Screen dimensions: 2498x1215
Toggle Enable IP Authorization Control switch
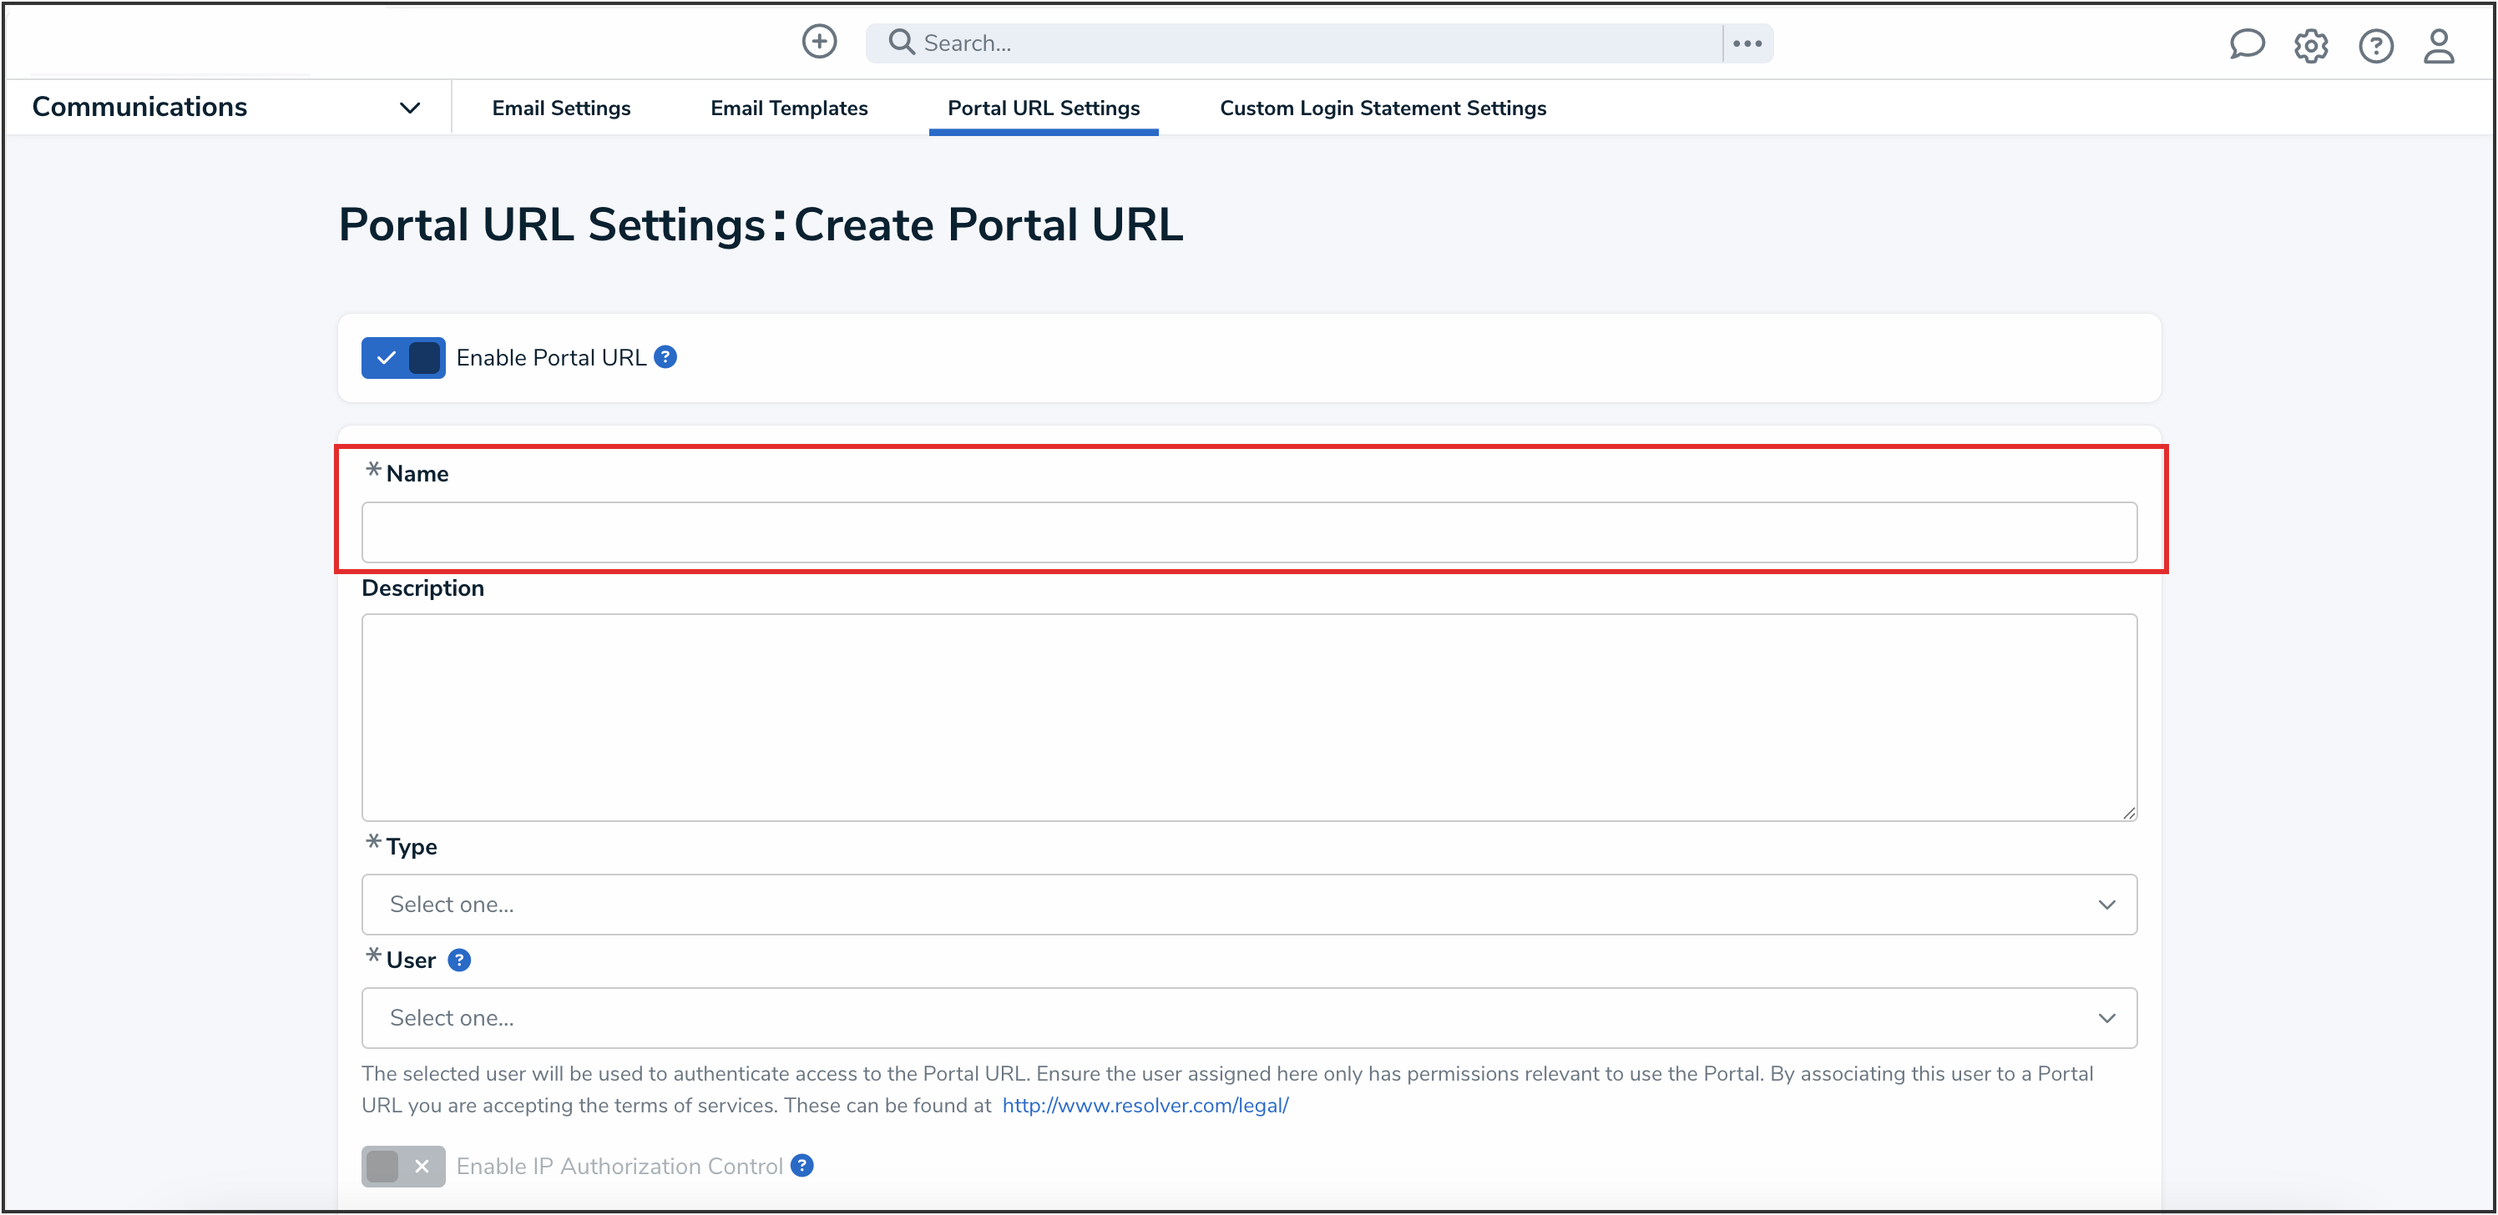tap(403, 1166)
